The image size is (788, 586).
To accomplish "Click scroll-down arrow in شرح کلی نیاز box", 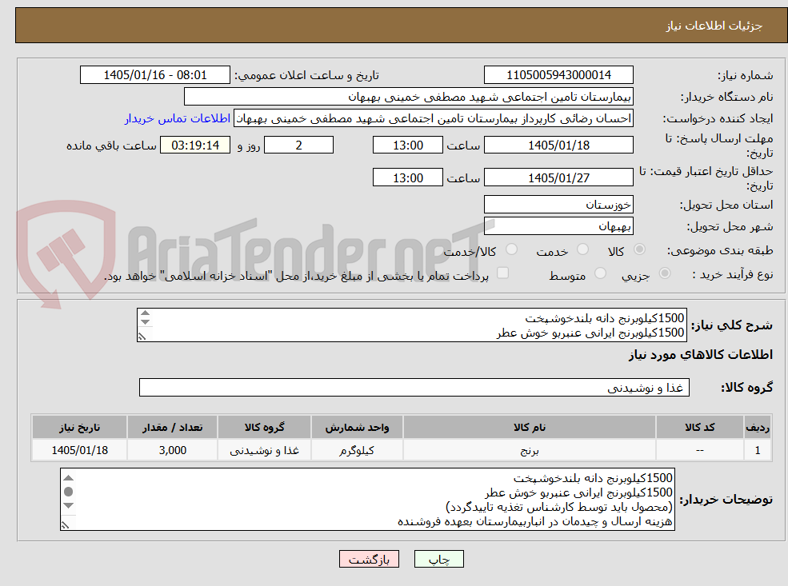I will pyautogui.click(x=146, y=322).
